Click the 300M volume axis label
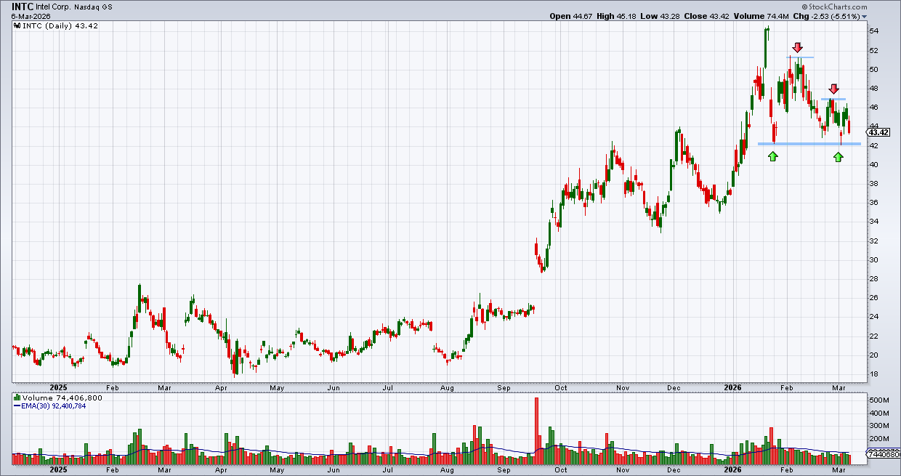This screenshot has width=901, height=476. 878,427
